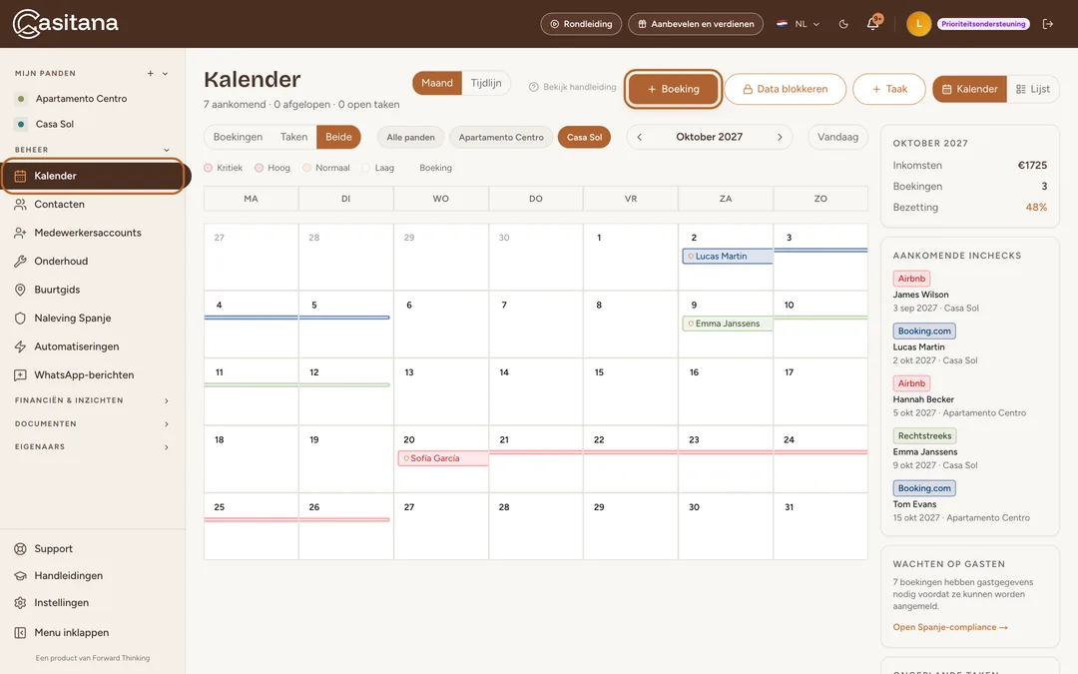Show only Boekingen filter
The width and height of the screenshot is (1078, 674).
click(x=238, y=137)
